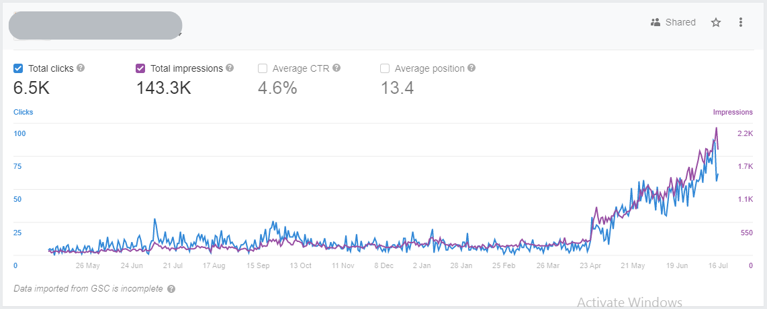The width and height of the screenshot is (767, 309).
Task: Click the Shared label
Action: 680,23
